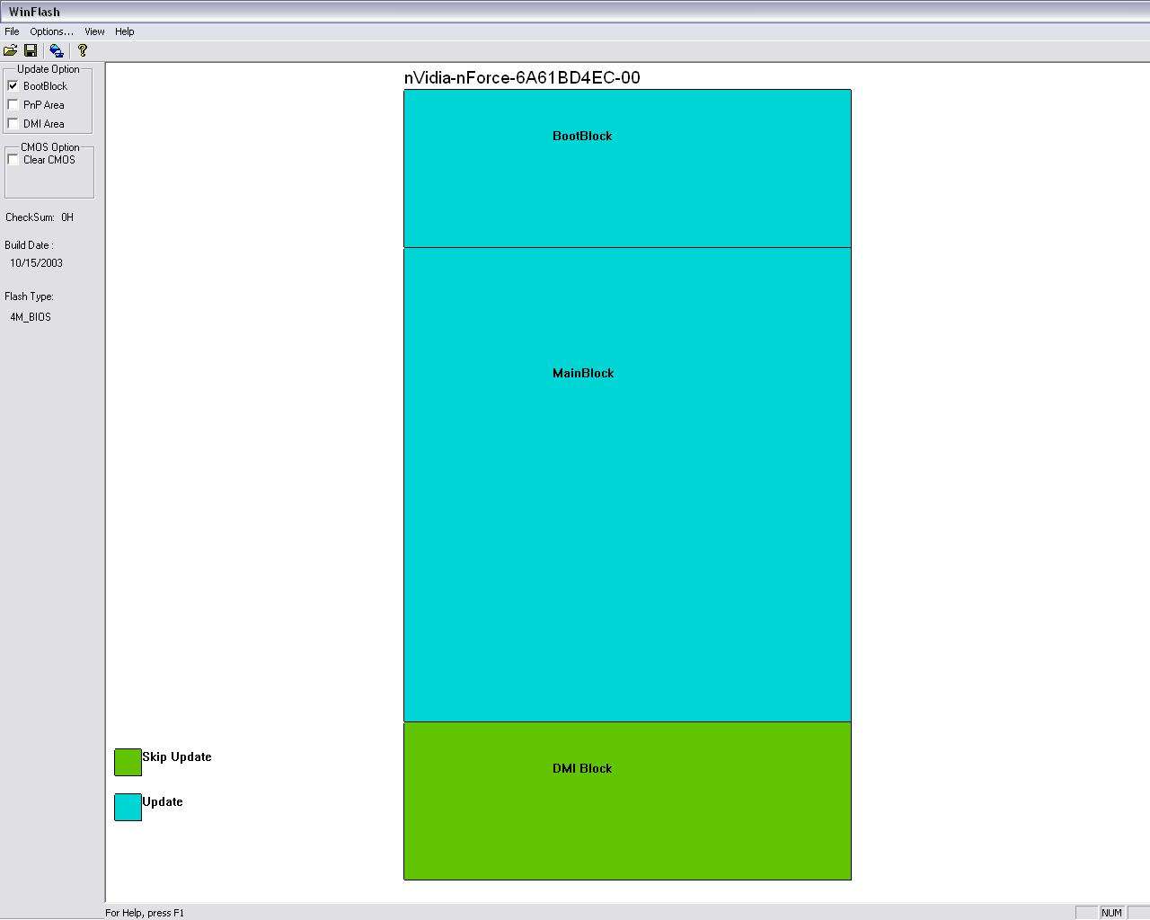Click the green DMI Block region
The width and height of the screenshot is (1150, 920).
(627, 801)
